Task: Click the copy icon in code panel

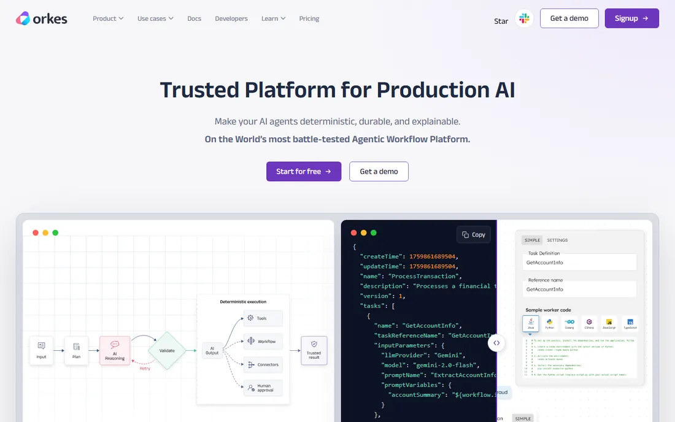Action: pos(465,234)
